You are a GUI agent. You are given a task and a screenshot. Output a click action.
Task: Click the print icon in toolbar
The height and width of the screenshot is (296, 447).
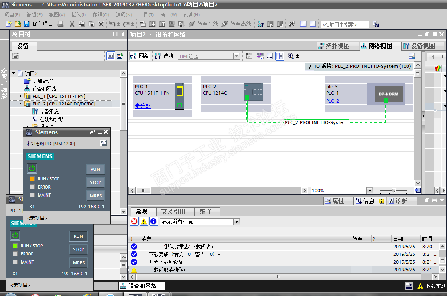pos(61,24)
